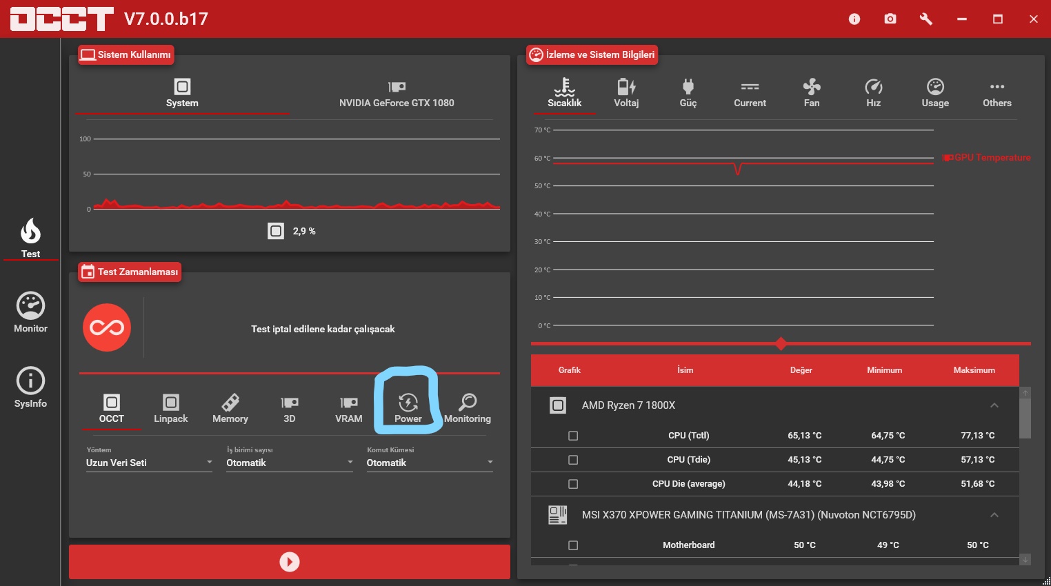Viewport: 1051px width, 586px height.
Task: Open settings with the wrench icon
Action: click(x=926, y=19)
